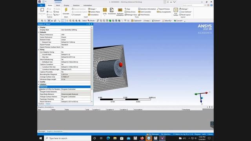Click the Mesh Defeaturing value cell
Screen dimensions: 251x141
click(76, 60)
